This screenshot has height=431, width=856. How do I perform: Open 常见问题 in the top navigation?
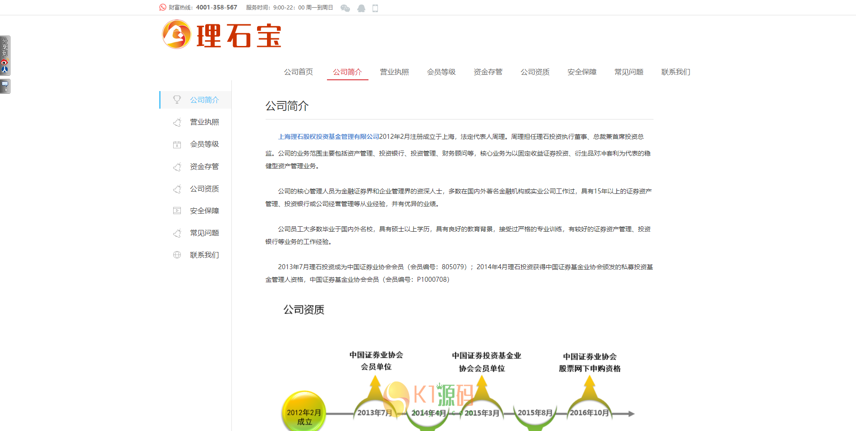coord(629,72)
